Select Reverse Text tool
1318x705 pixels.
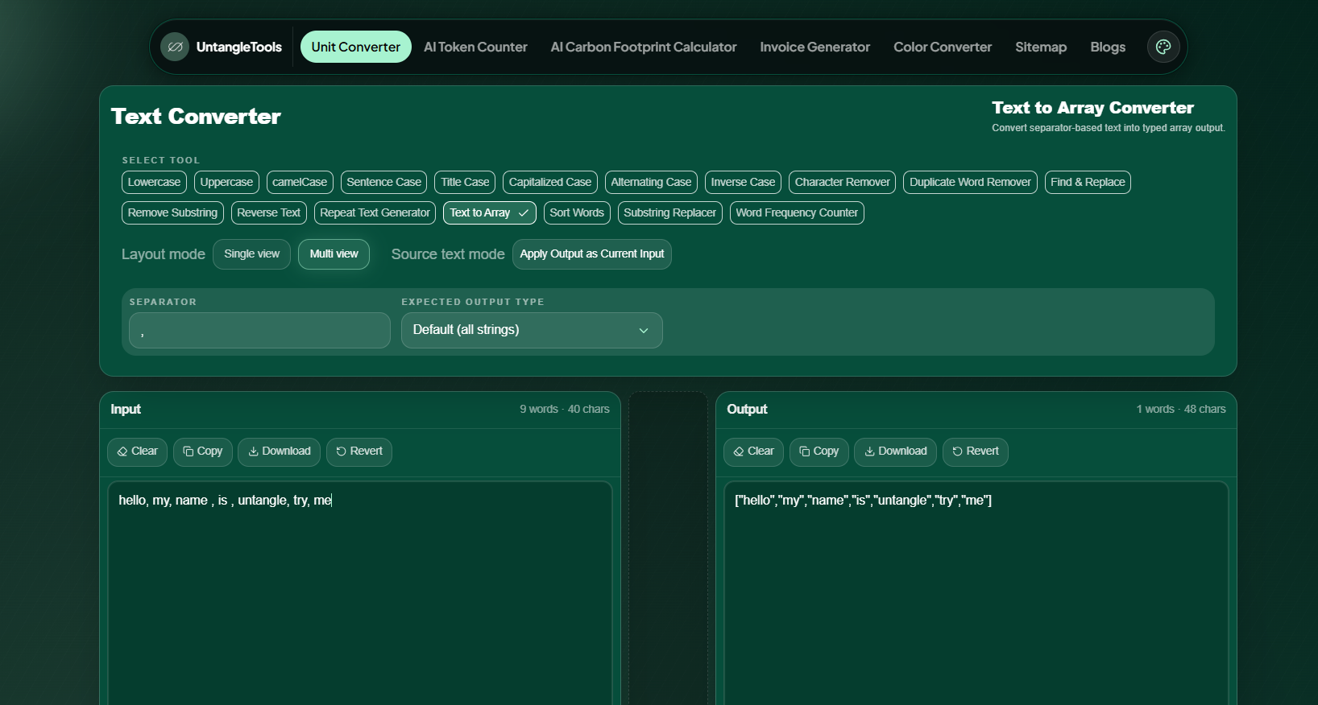[x=268, y=213]
